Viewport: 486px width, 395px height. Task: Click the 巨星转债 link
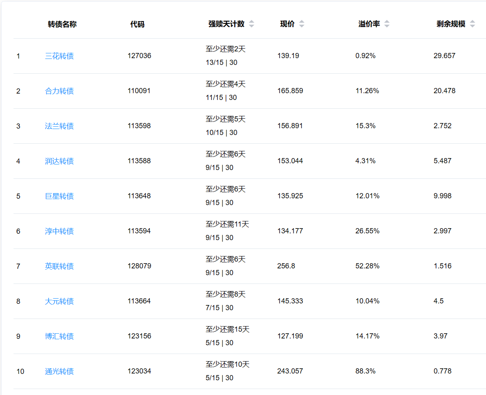(59, 196)
